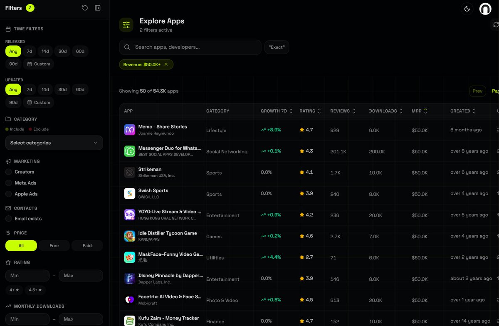Image resolution: width=499 pixels, height=326 pixels.
Task: Click the search magnifier icon
Action: [127, 47]
